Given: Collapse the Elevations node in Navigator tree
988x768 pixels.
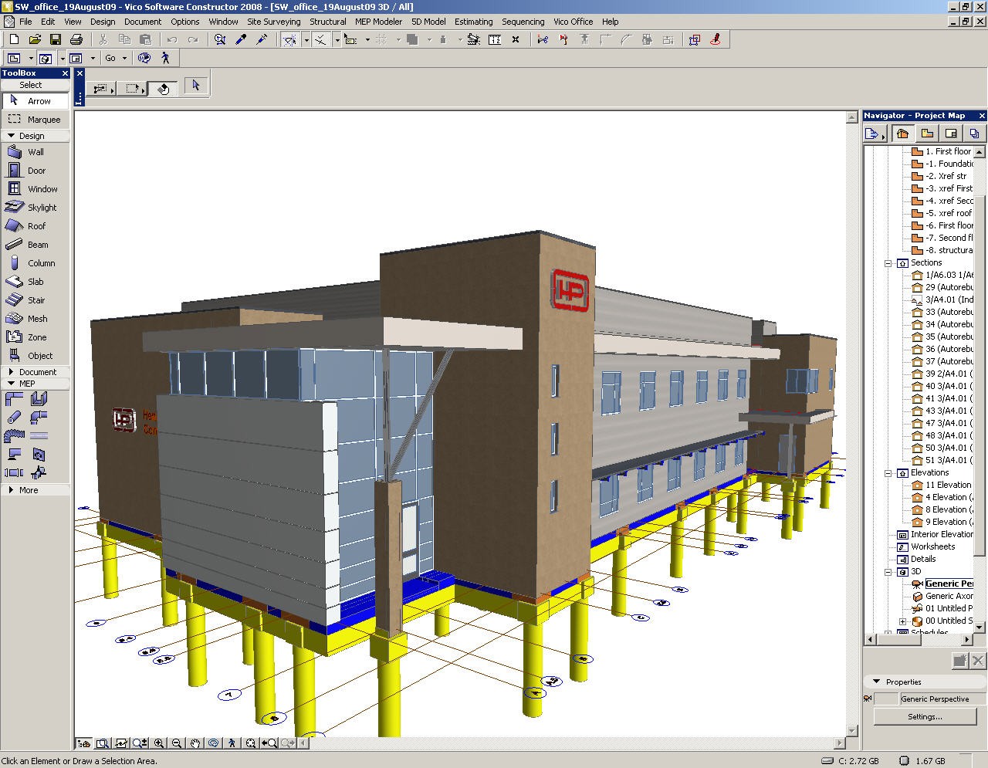Looking at the screenshot, I should pos(888,473).
